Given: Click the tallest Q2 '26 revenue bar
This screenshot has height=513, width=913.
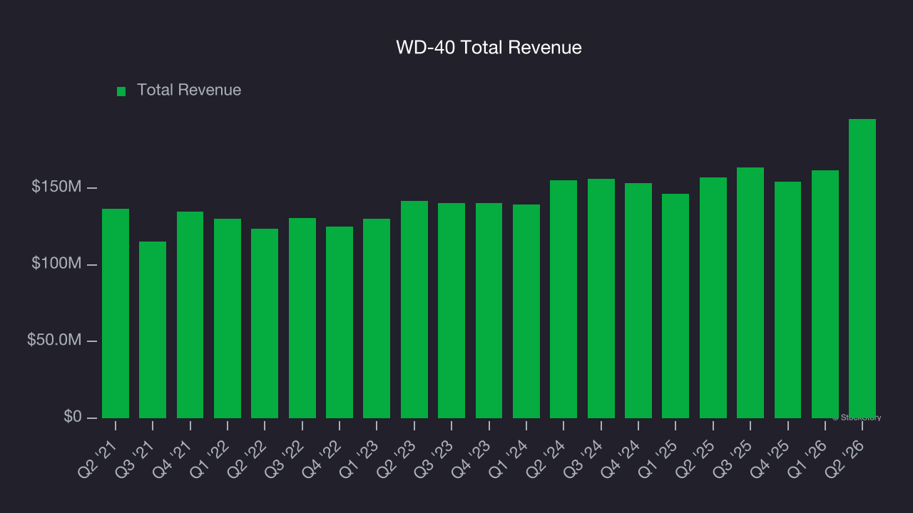Looking at the screenshot, I should click(x=862, y=269).
